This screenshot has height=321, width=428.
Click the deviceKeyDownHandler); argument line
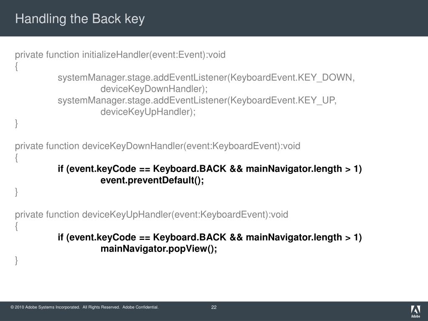(154, 89)
